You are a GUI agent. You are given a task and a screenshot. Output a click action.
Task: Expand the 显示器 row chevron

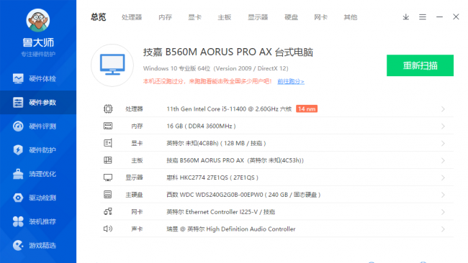point(443,177)
